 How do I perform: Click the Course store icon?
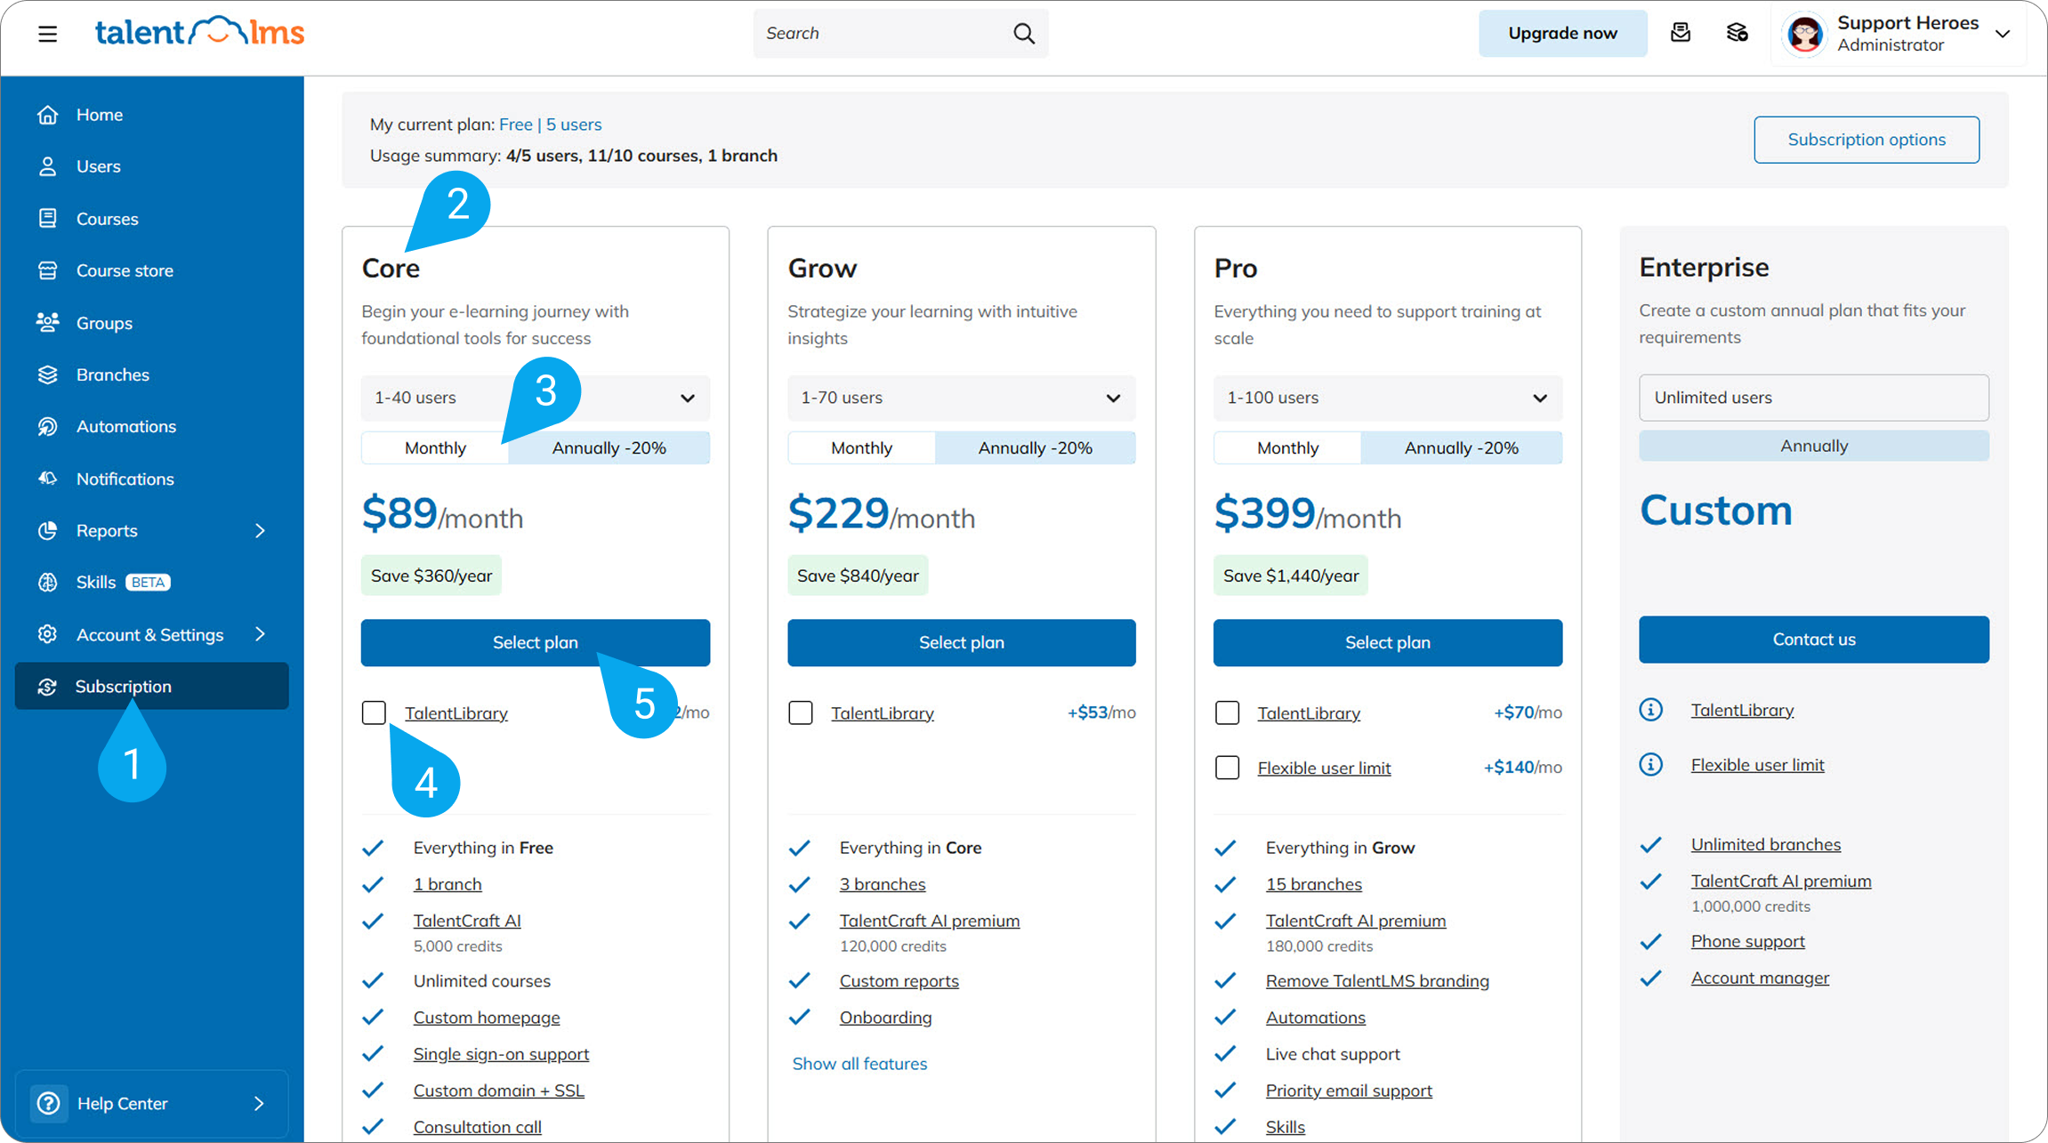point(47,270)
